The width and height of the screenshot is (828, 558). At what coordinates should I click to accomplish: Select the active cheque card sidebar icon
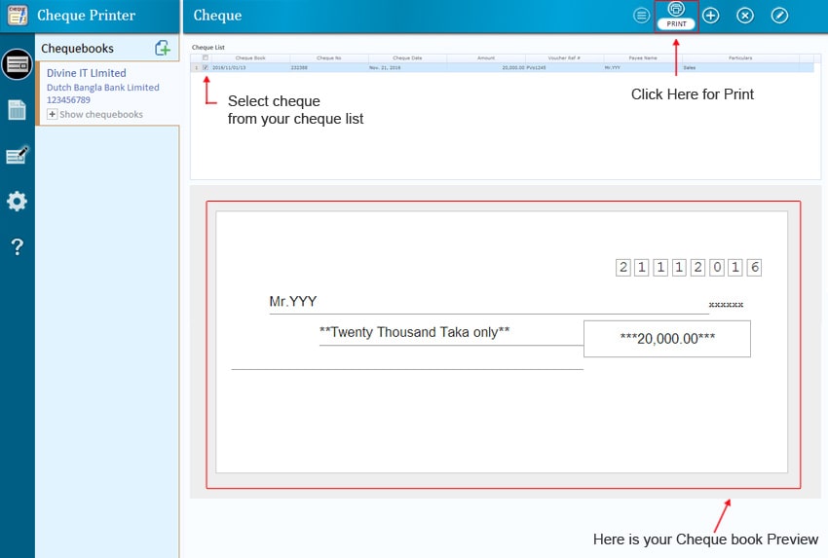tap(17, 64)
